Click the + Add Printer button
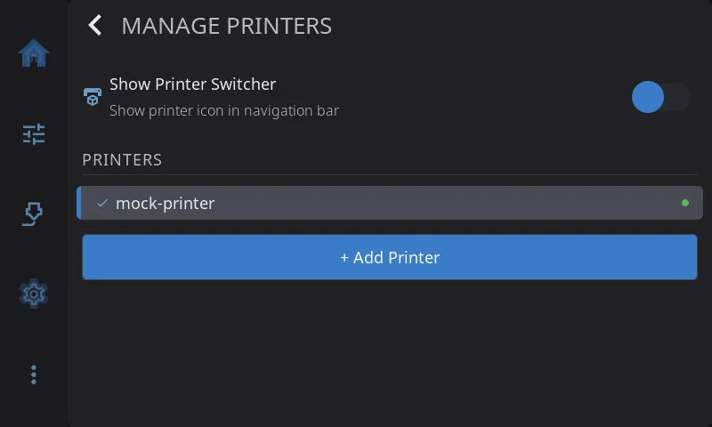This screenshot has width=712, height=427. click(x=390, y=257)
